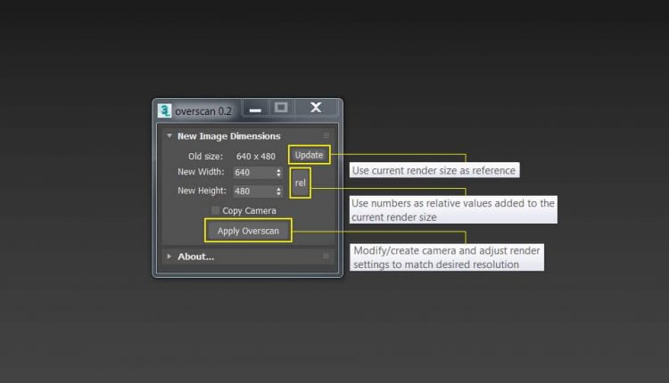The width and height of the screenshot is (669, 383).
Task: Click the Old size 640 x 480 value
Action: (256, 156)
